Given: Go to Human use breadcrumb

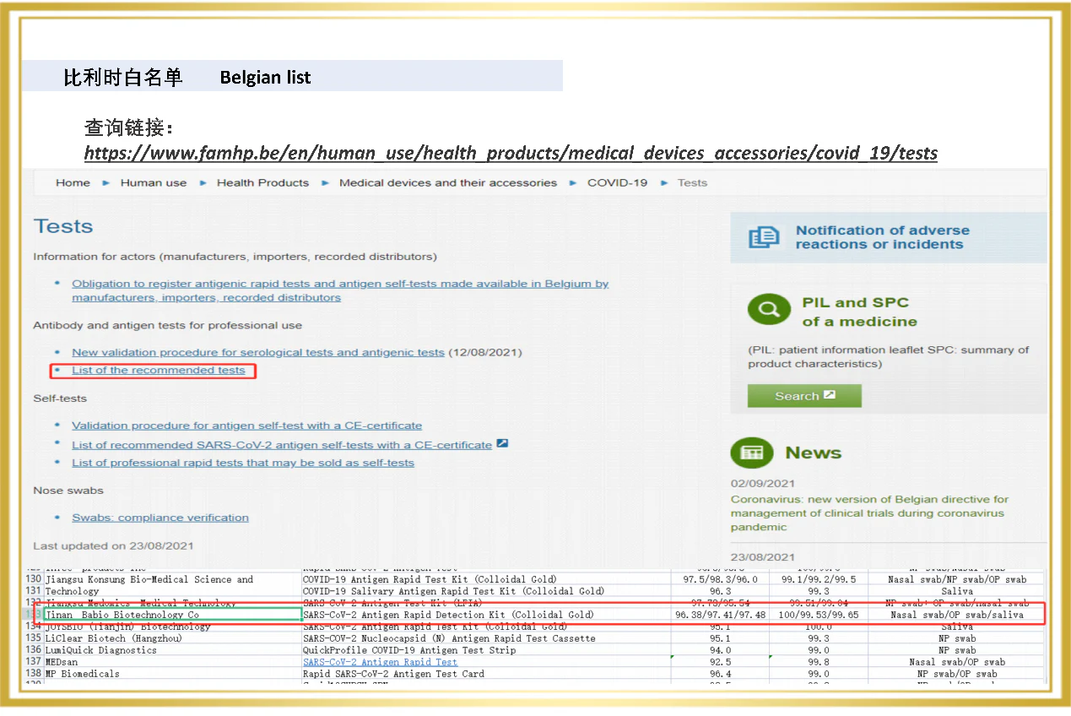Looking at the screenshot, I should coord(154,182).
